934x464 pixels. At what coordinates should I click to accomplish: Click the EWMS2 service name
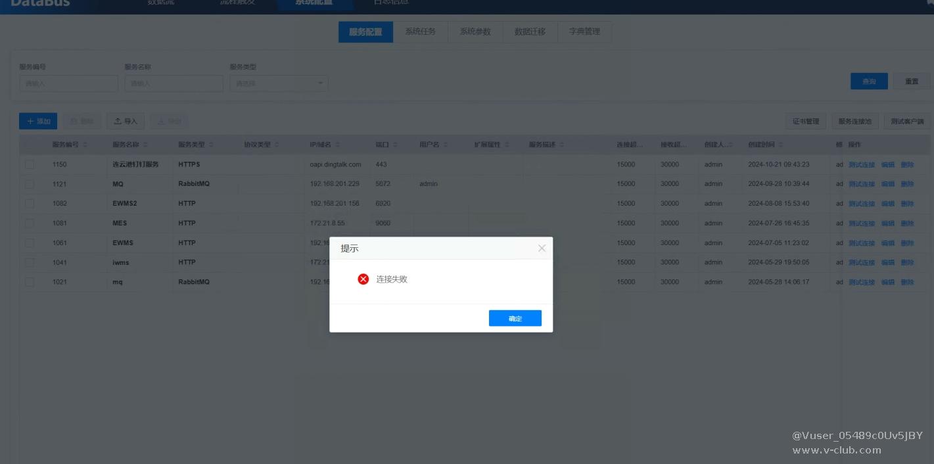coord(125,204)
